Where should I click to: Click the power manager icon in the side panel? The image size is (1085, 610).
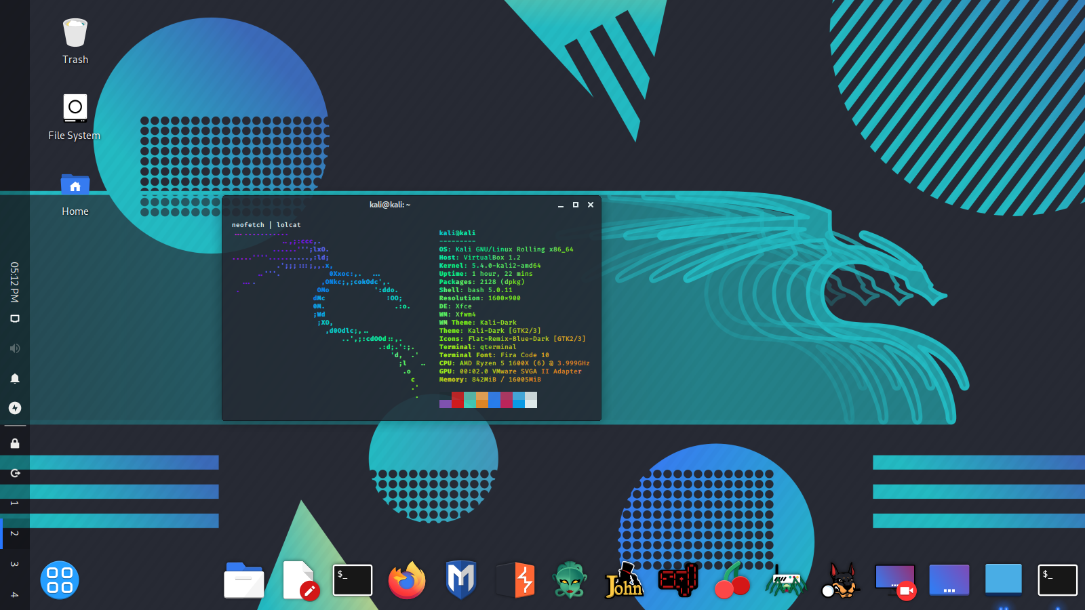click(x=15, y=408)
